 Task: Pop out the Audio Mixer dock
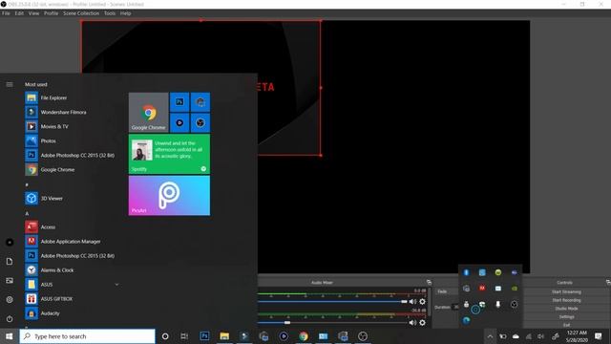[429, 283]
